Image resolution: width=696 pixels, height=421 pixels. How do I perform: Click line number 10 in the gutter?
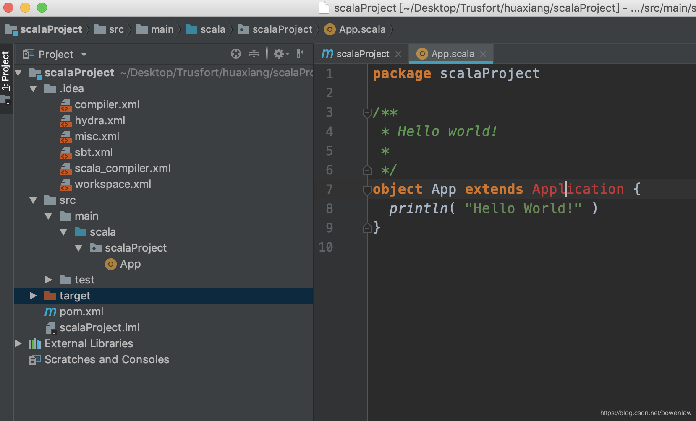pyautogui.click(x=326, y=247)
